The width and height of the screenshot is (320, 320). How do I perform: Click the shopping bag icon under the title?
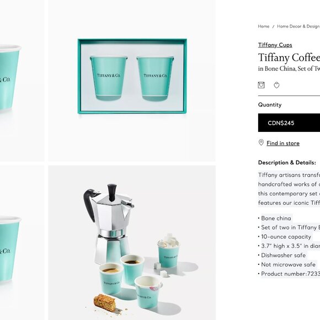click(261, 85)
